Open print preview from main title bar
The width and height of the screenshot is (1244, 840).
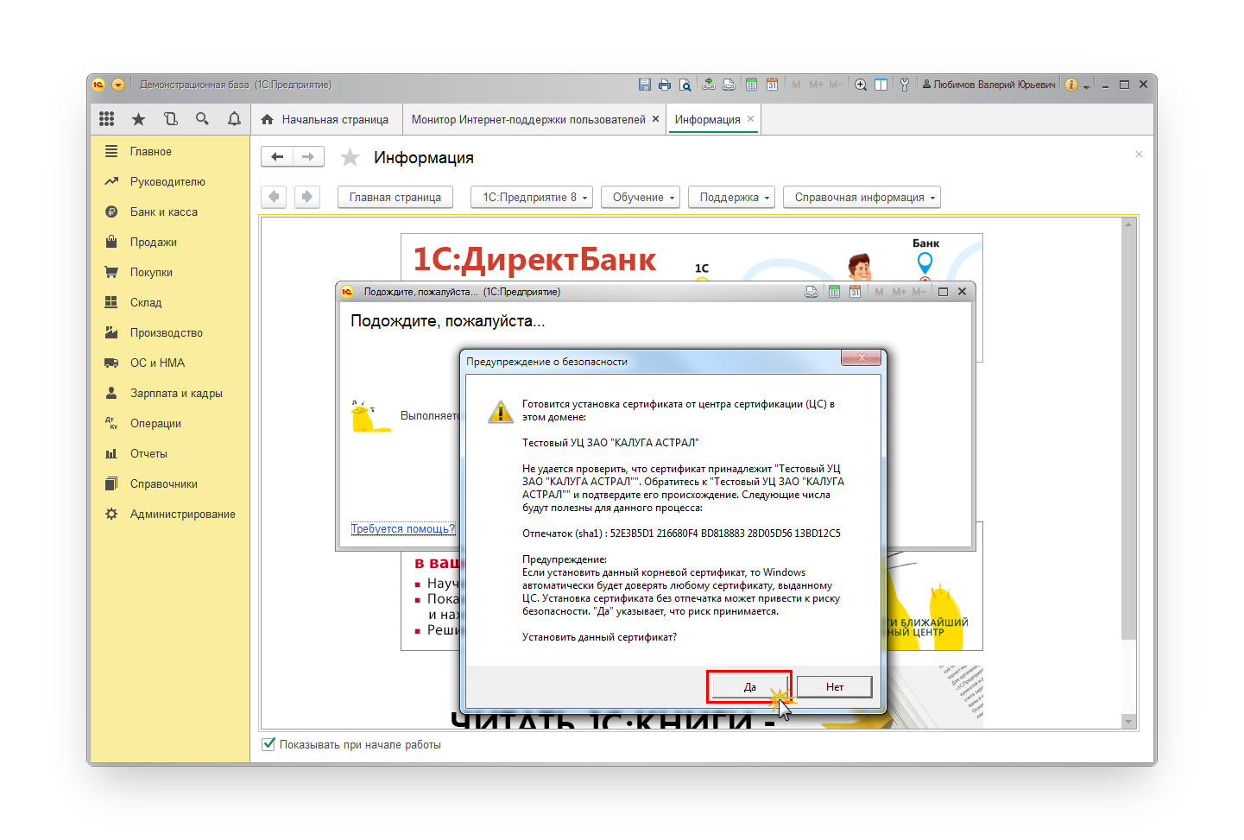pyautogui.click(x=685, y=85)
